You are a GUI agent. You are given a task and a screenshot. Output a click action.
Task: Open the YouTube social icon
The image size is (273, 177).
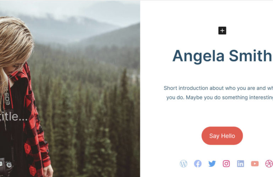click(x=255, y=164)
